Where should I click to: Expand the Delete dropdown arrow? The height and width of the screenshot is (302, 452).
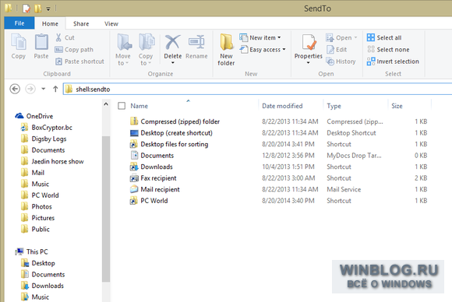(173, 63)
